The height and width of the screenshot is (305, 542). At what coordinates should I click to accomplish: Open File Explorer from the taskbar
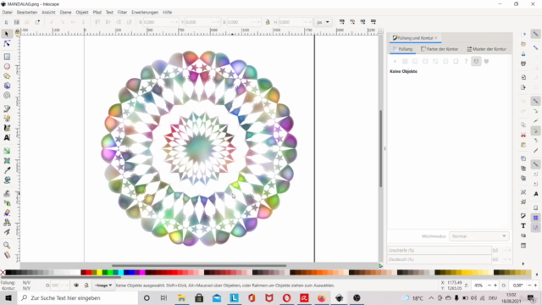coord(181,297)
